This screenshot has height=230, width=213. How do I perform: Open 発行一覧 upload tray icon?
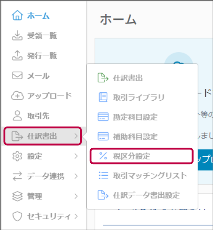pyautogui.click(x=17, y=55)
